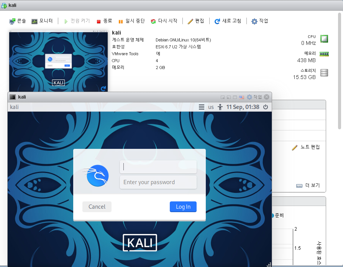Click first console window size icon

[223, 97]
